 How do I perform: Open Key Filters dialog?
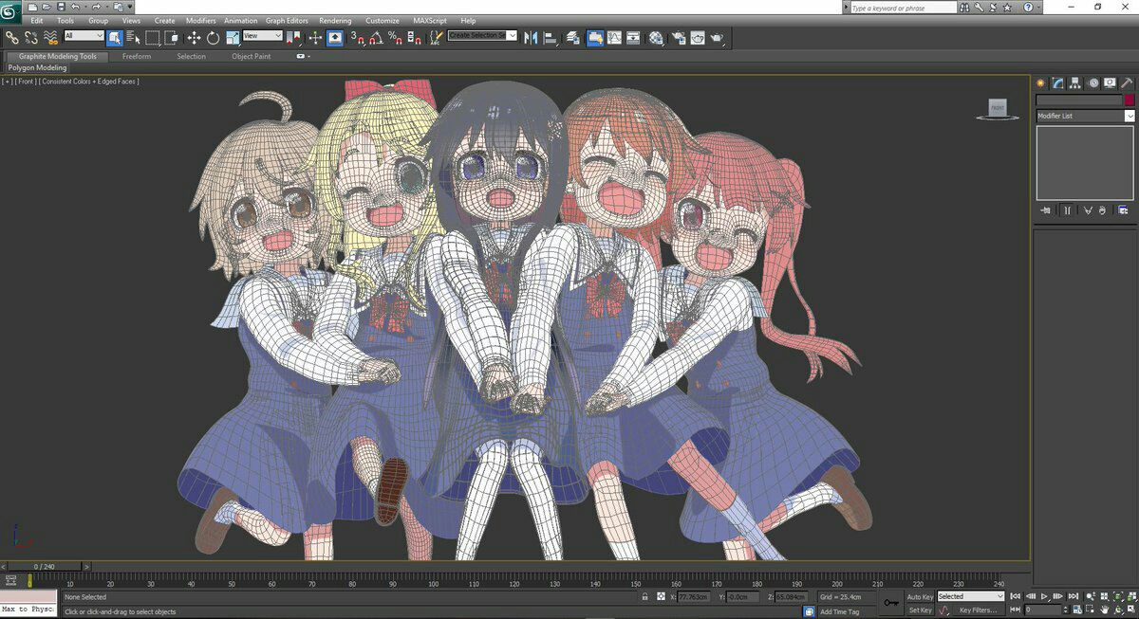tap(978, 610)
